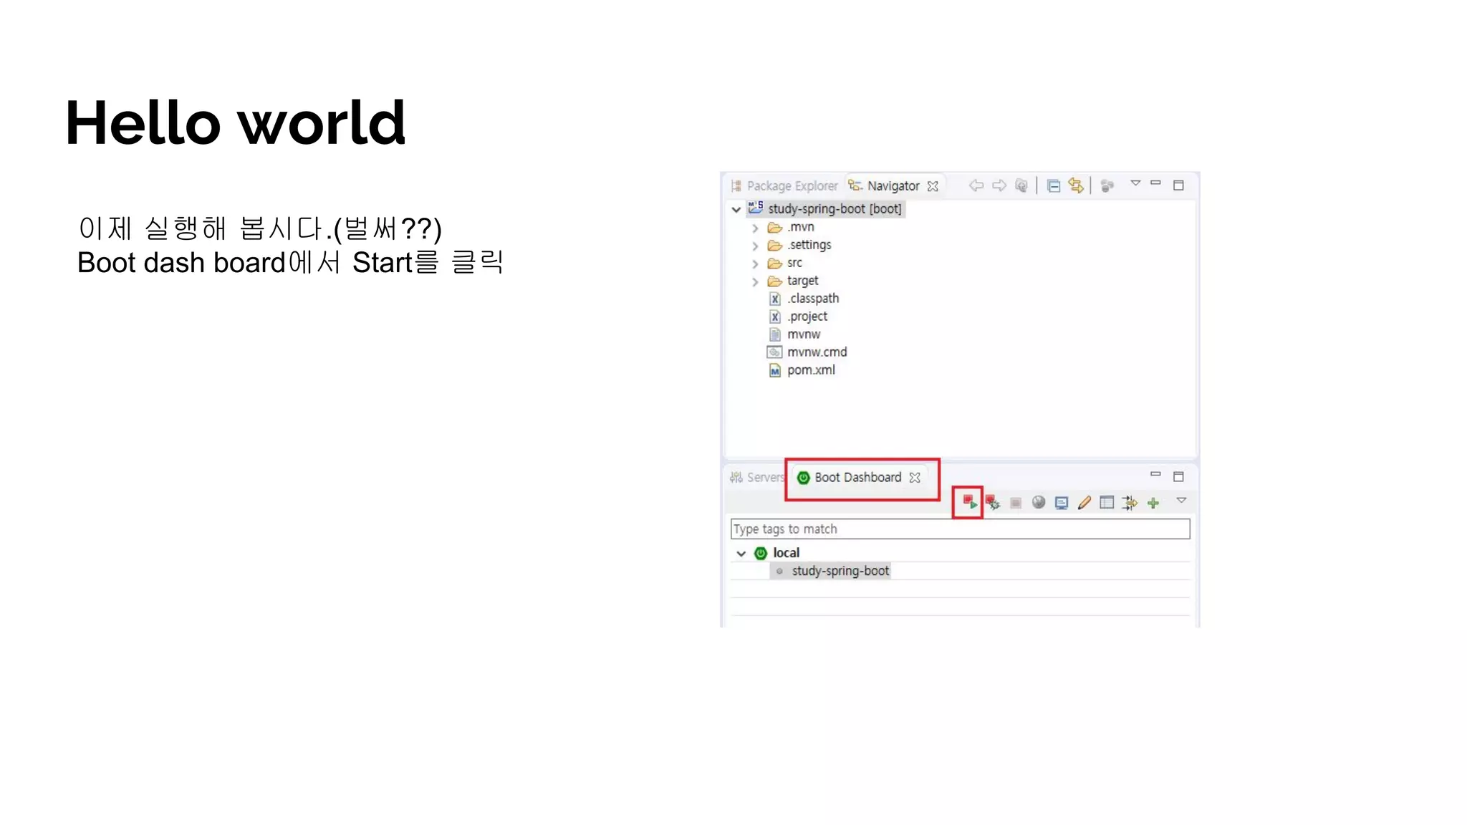Expand the .settings folder
Viewport: 1467px width, 825px height.
tap(755, 246)
